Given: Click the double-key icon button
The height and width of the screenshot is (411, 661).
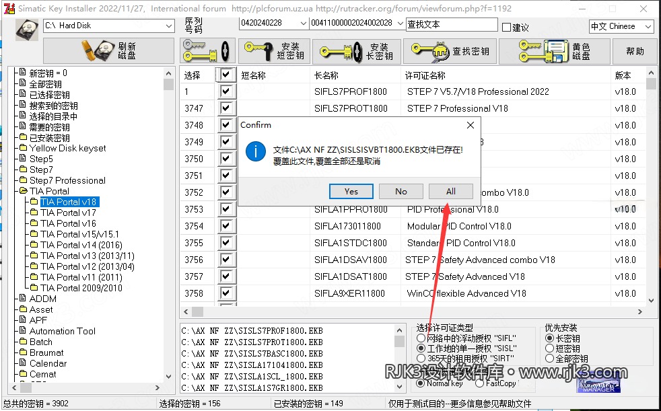Looking at the screenshot, I should click(x=207, y=51).
